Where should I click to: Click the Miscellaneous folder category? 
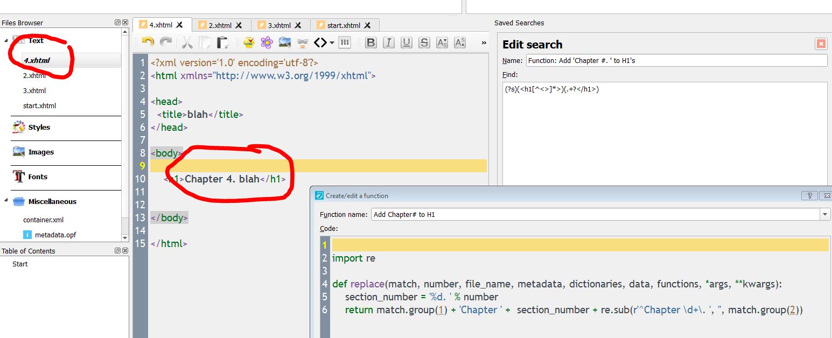(52, 201)
